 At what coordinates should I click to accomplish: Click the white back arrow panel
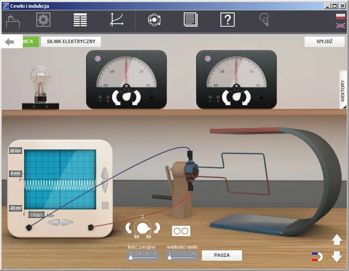point(11,42)
